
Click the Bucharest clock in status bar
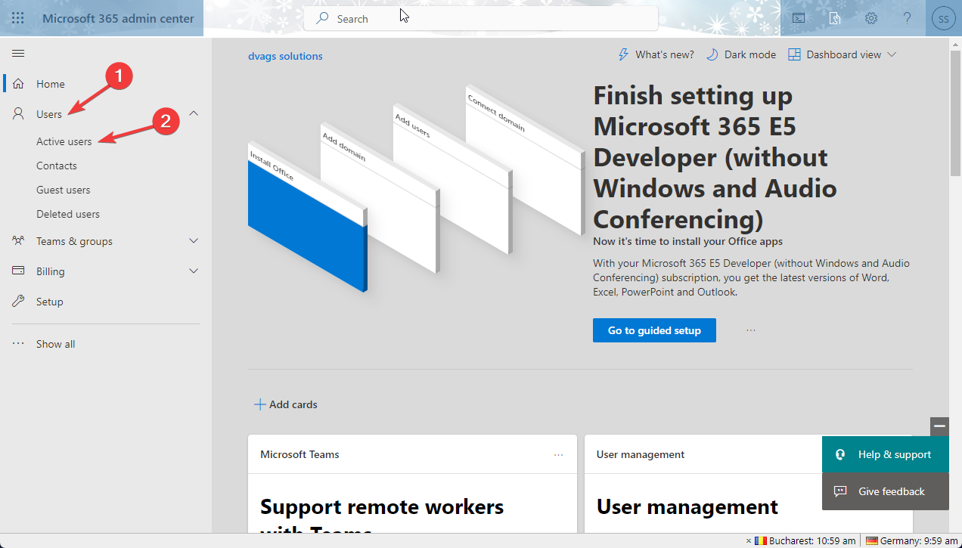click(x=806, y=540)
